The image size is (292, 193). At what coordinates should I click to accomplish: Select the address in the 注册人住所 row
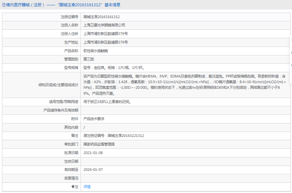(x=106, y=34)
